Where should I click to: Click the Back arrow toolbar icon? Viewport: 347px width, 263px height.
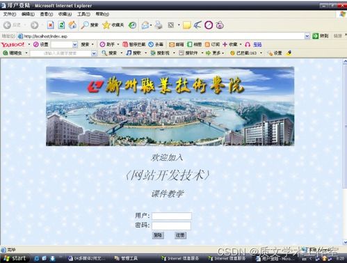point(7,25)
